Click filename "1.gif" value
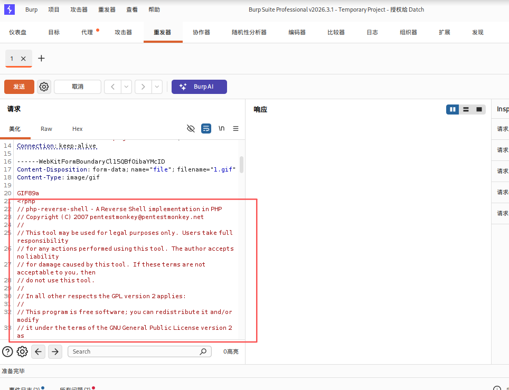 (223, 169)
